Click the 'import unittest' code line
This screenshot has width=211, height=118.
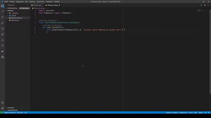pyautogui.click(x=46, y=10)
